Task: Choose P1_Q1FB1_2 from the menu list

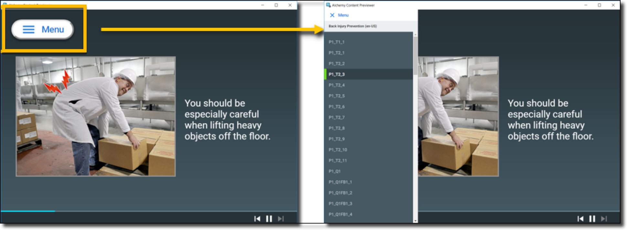Action: click(x=340, y=193)
